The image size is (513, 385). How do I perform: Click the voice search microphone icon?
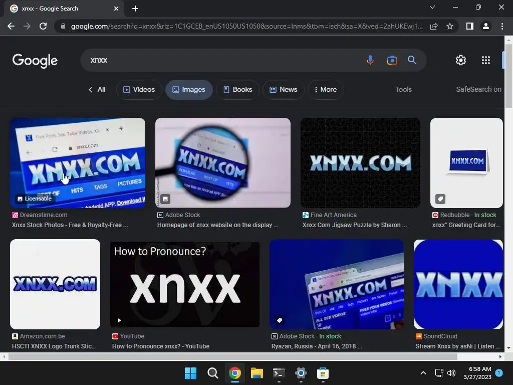(370, 60)
